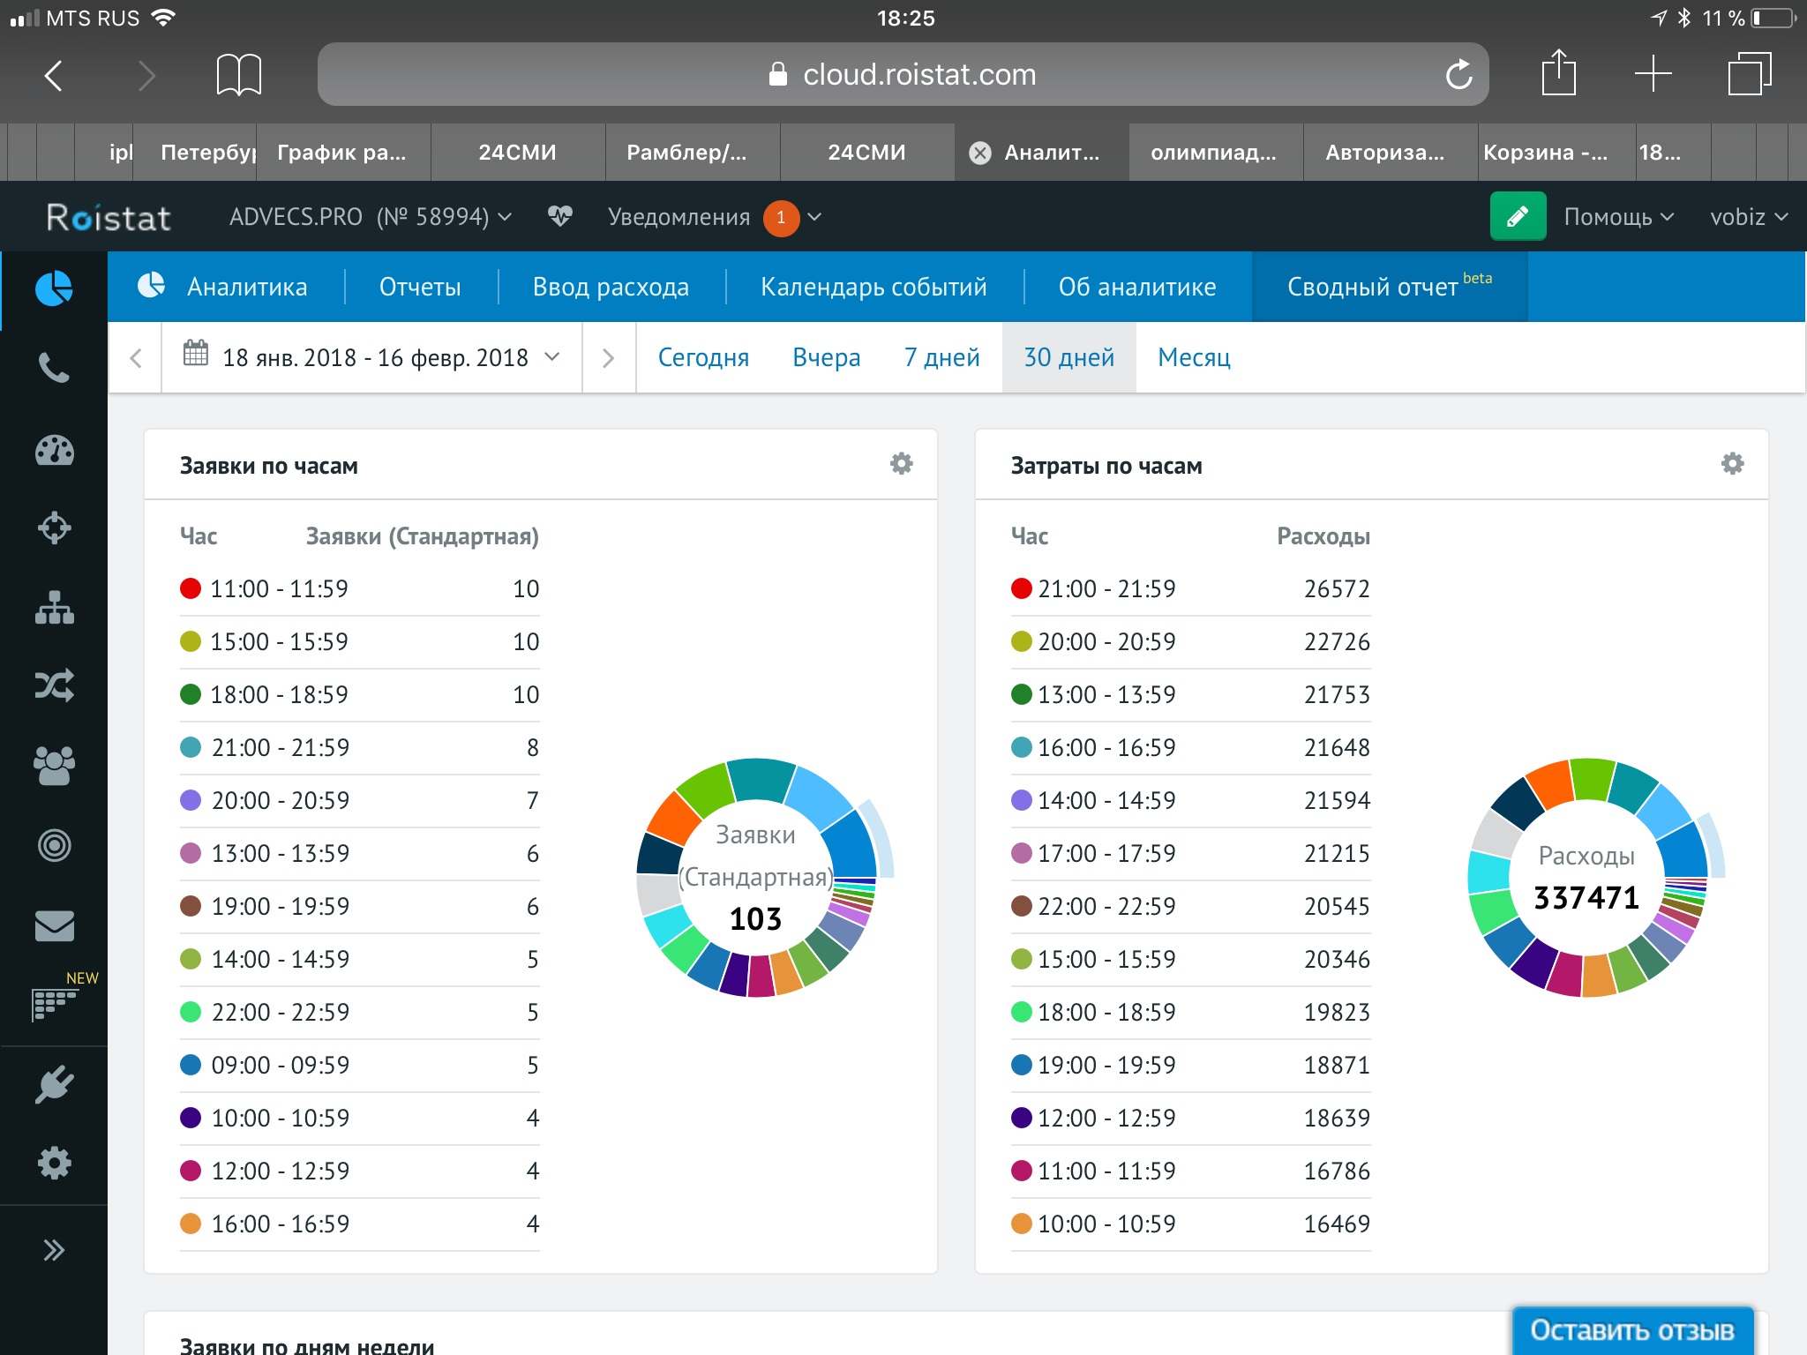Click the notification count badge 1
The image size is (1807, 1355).
(781, 218)
